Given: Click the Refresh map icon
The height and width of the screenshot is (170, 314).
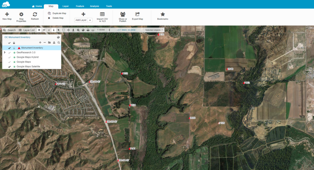Looking at the screenshot, I should [x=35, y=14].
